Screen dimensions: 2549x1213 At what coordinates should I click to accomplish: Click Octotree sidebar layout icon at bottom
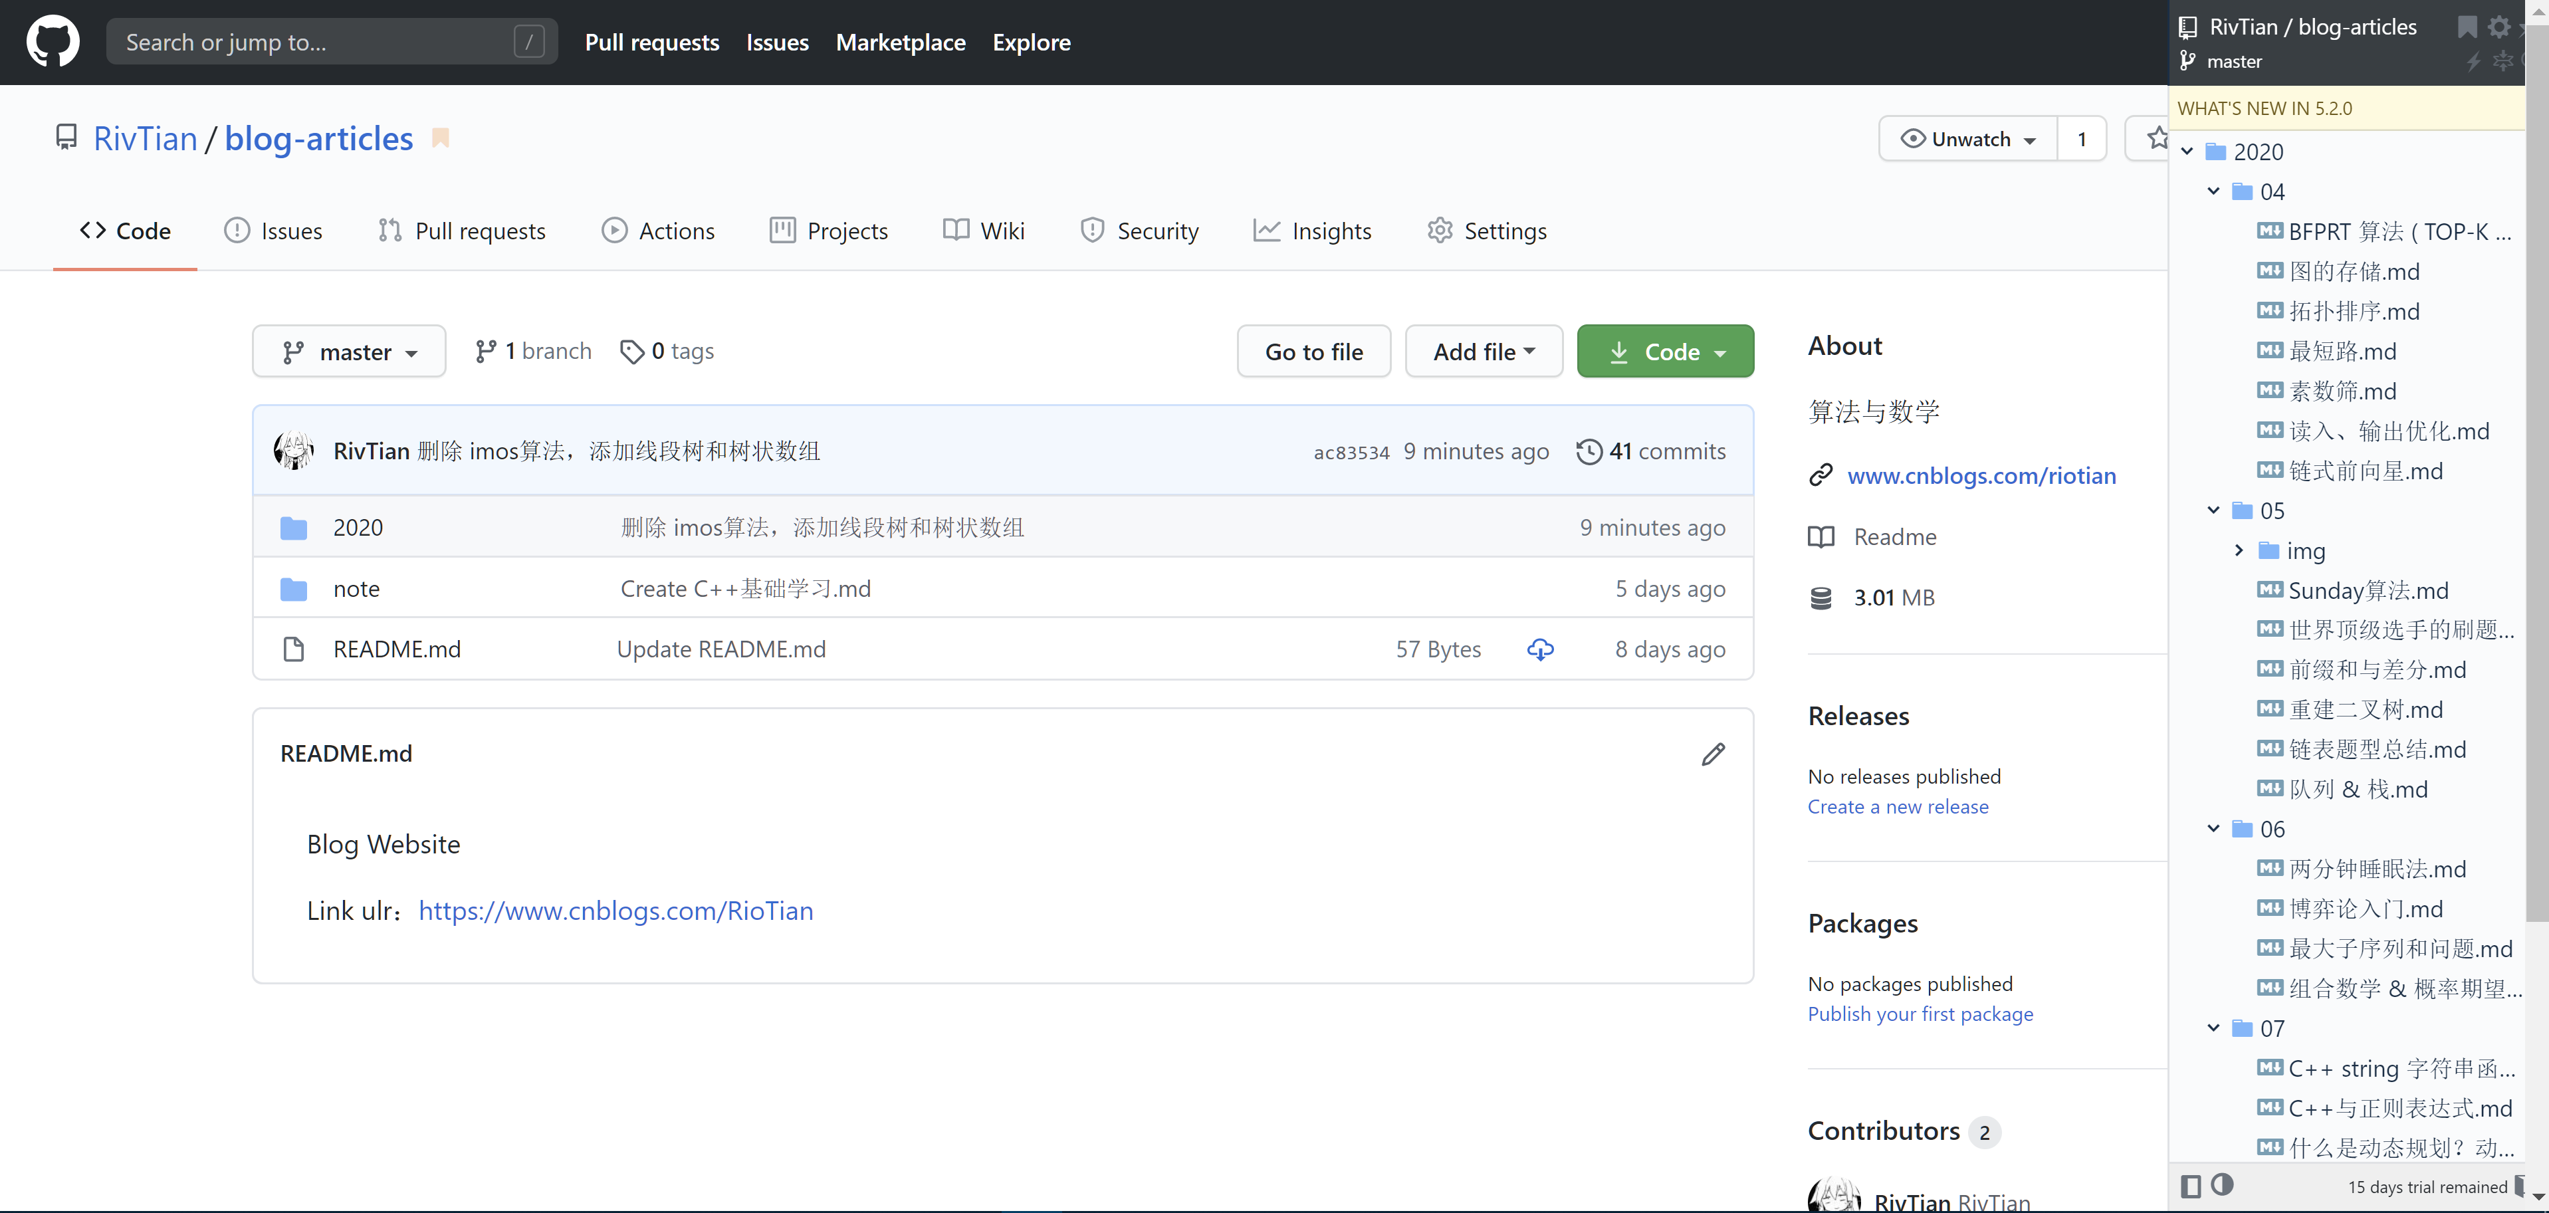point(2191,1185)
